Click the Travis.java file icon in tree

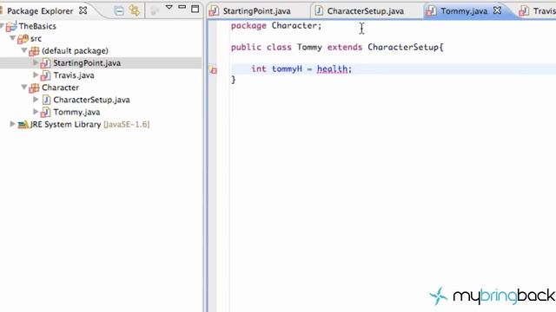[x=45, y=75]
